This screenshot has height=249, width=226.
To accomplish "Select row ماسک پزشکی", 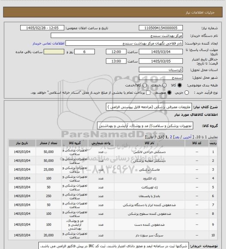I will pos(113,169).
